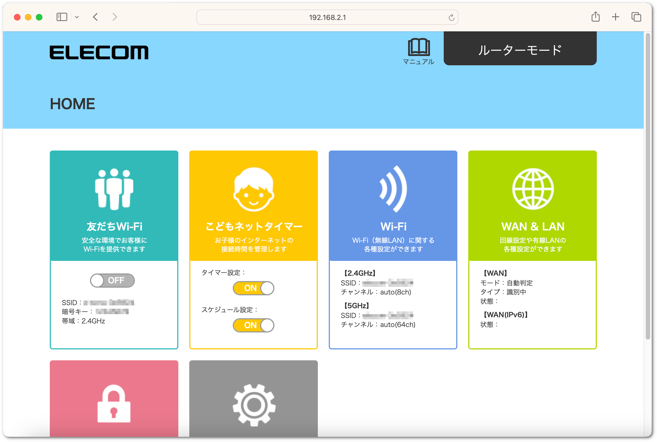
Task: Open a new browser tab
Action: [x=615, y=17]
